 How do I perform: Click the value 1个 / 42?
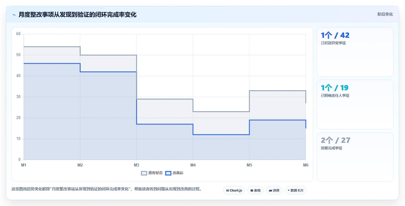click(335, 35)
